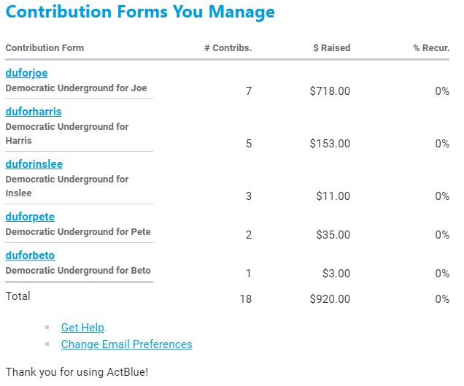Click the Contribution Forms You Manage heading
The width and height of the screenshot is (464, 386).
click(x=140, y=12)
